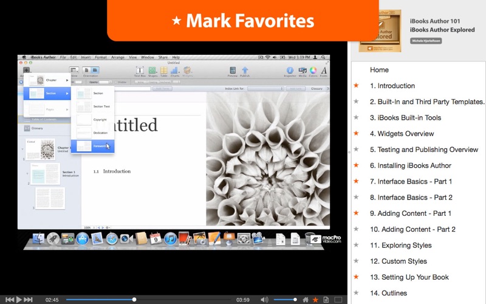Click the Michele Hjorleifsson author badge

click(x=426, y=41)
